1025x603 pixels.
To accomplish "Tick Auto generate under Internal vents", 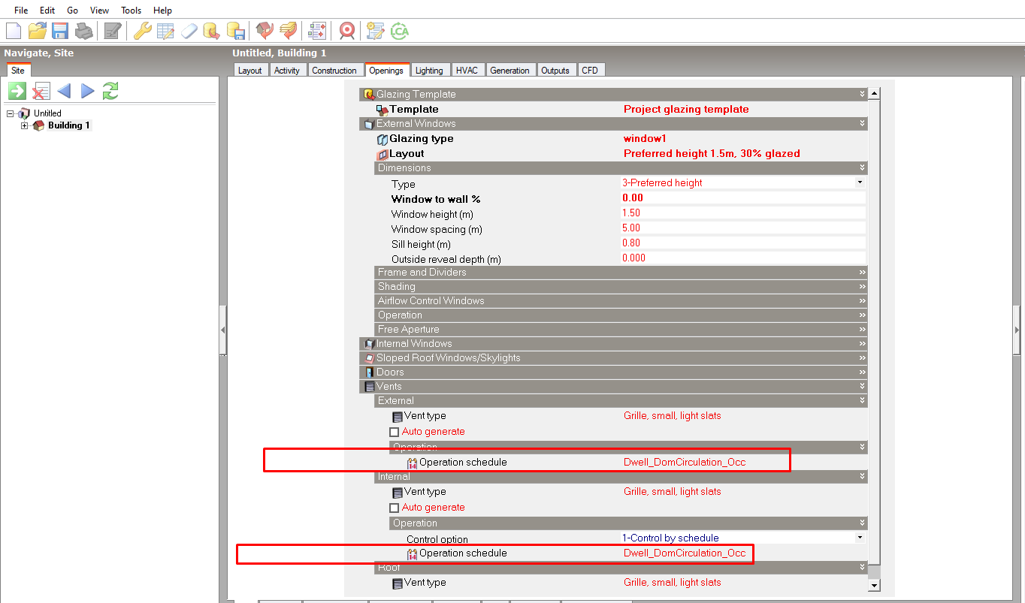I will (x=394, y=508).
